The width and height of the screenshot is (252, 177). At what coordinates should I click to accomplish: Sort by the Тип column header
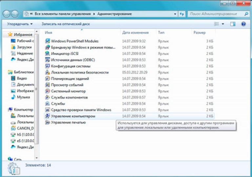coord(161,32)
